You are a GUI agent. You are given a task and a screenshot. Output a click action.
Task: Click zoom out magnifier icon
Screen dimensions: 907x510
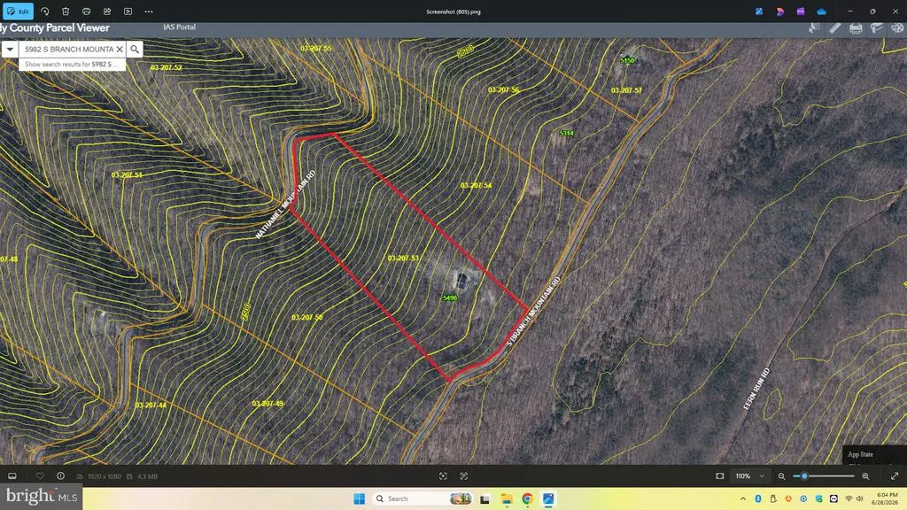click(x=781, y=475)
